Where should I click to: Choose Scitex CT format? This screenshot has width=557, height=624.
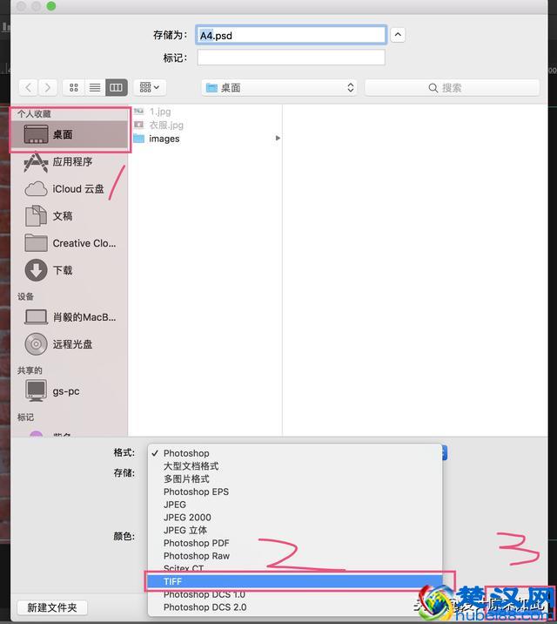(295, 568)
